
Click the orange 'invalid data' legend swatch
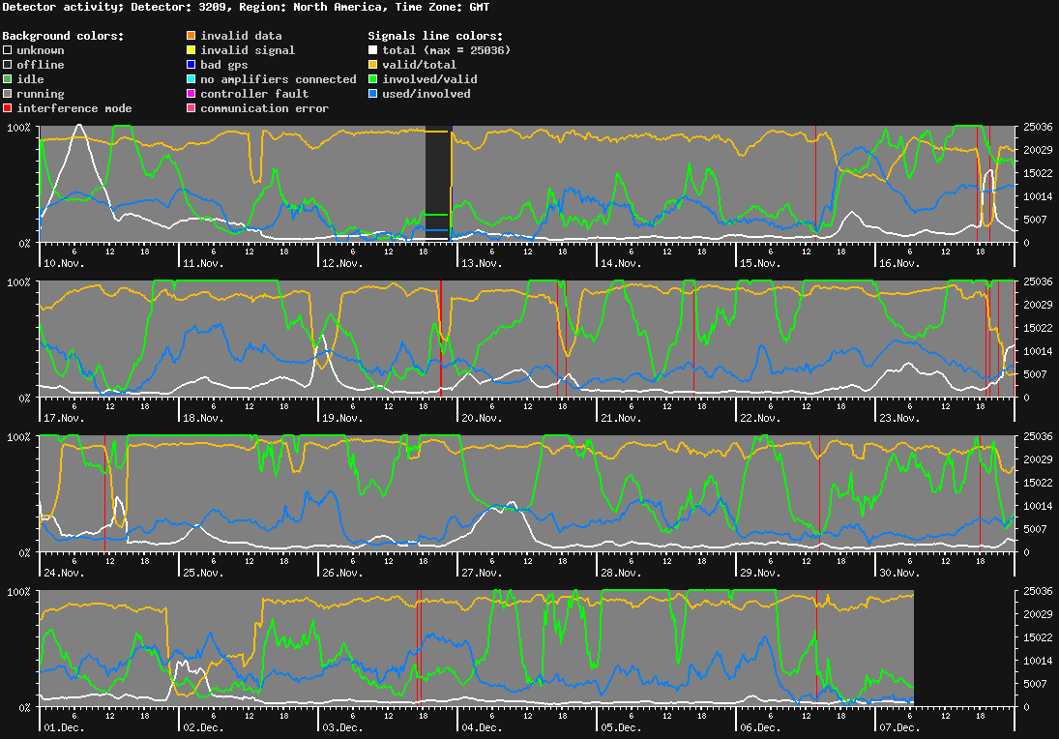[190, 35]
